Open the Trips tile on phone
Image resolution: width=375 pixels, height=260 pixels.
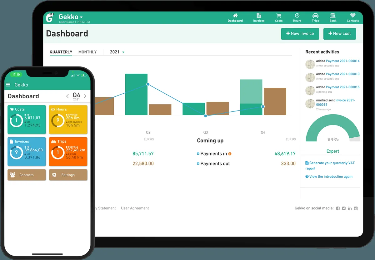tap(68, 152)
